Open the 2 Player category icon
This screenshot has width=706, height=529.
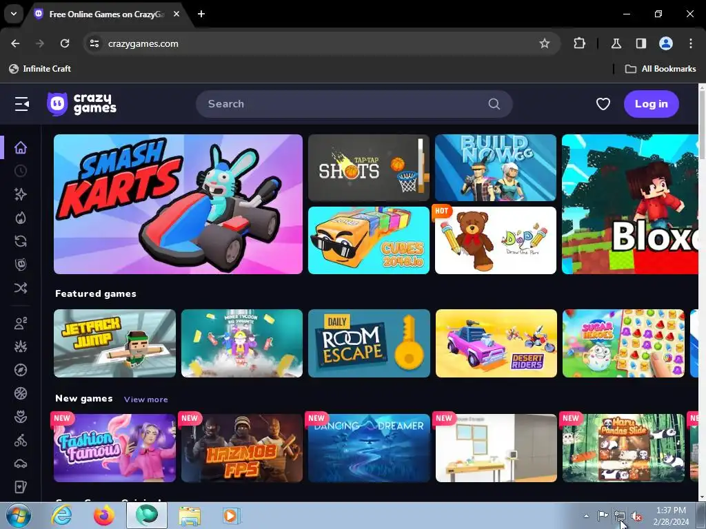pyautogui.click(x=20, y=323)
